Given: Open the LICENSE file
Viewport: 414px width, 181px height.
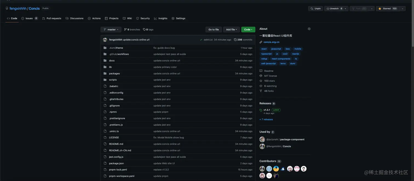Looking at the screenshot, I should tap(114, 138).
